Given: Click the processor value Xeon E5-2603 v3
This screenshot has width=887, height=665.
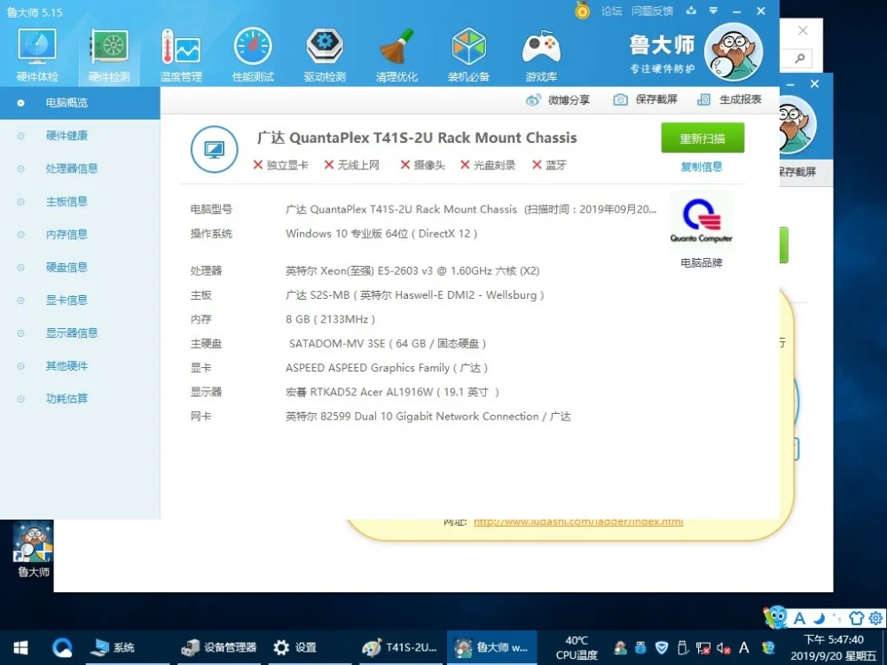Looking at the screenshot, I should point(412,270).
